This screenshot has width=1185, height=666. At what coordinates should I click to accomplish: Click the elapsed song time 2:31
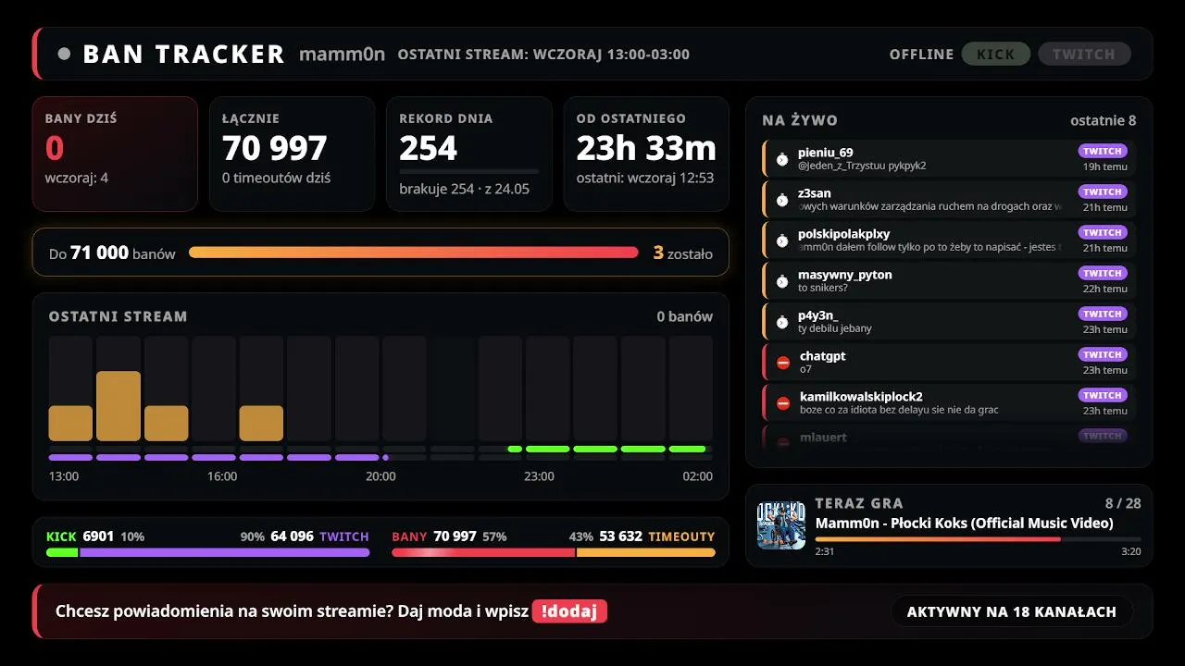pos(824,551)
